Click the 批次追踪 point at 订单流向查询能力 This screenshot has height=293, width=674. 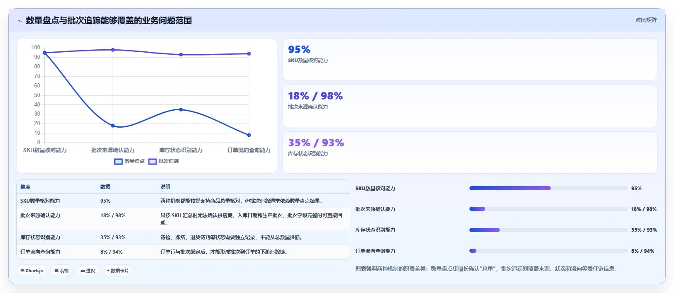(x=249, y=53)
